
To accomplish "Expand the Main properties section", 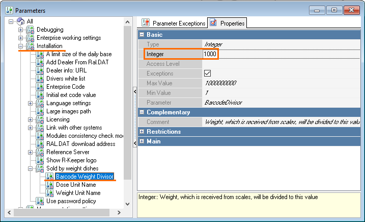I will click(142, 141).
